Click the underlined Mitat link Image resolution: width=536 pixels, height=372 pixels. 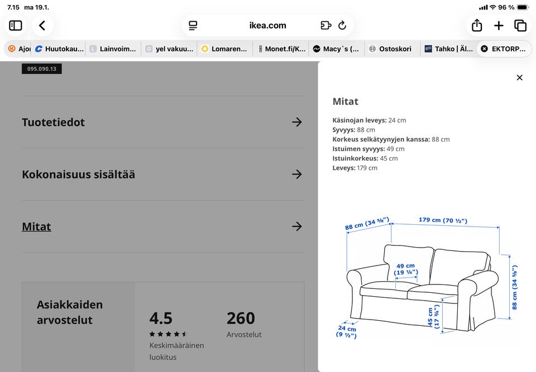[36, 226]
